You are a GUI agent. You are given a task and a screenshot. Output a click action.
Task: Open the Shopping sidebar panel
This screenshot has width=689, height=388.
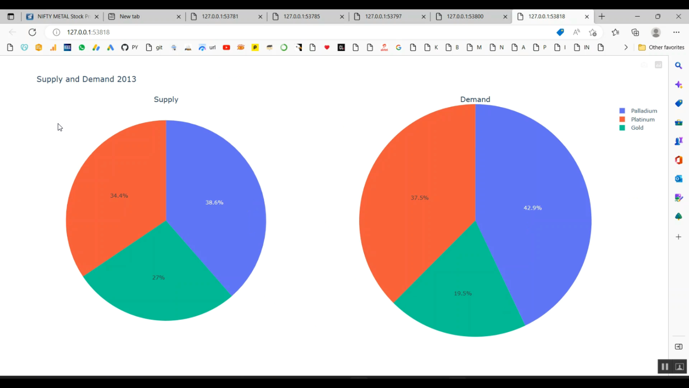[x=678, y=103]
